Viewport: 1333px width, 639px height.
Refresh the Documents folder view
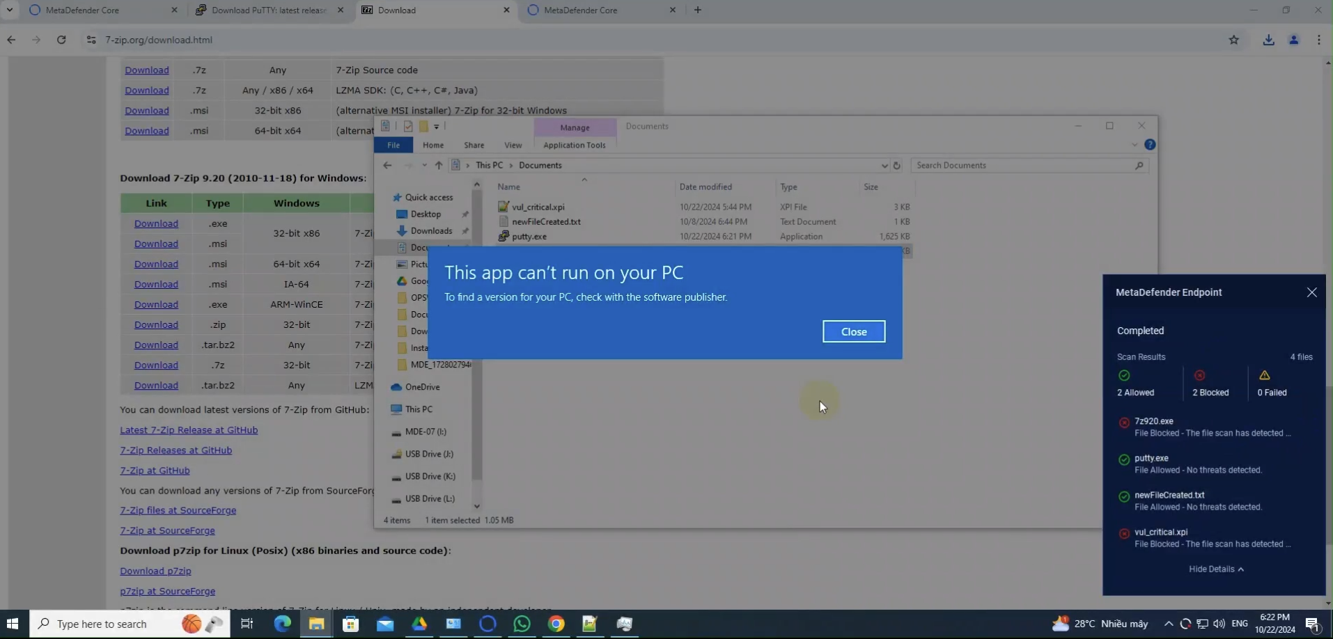pos(897,165)
